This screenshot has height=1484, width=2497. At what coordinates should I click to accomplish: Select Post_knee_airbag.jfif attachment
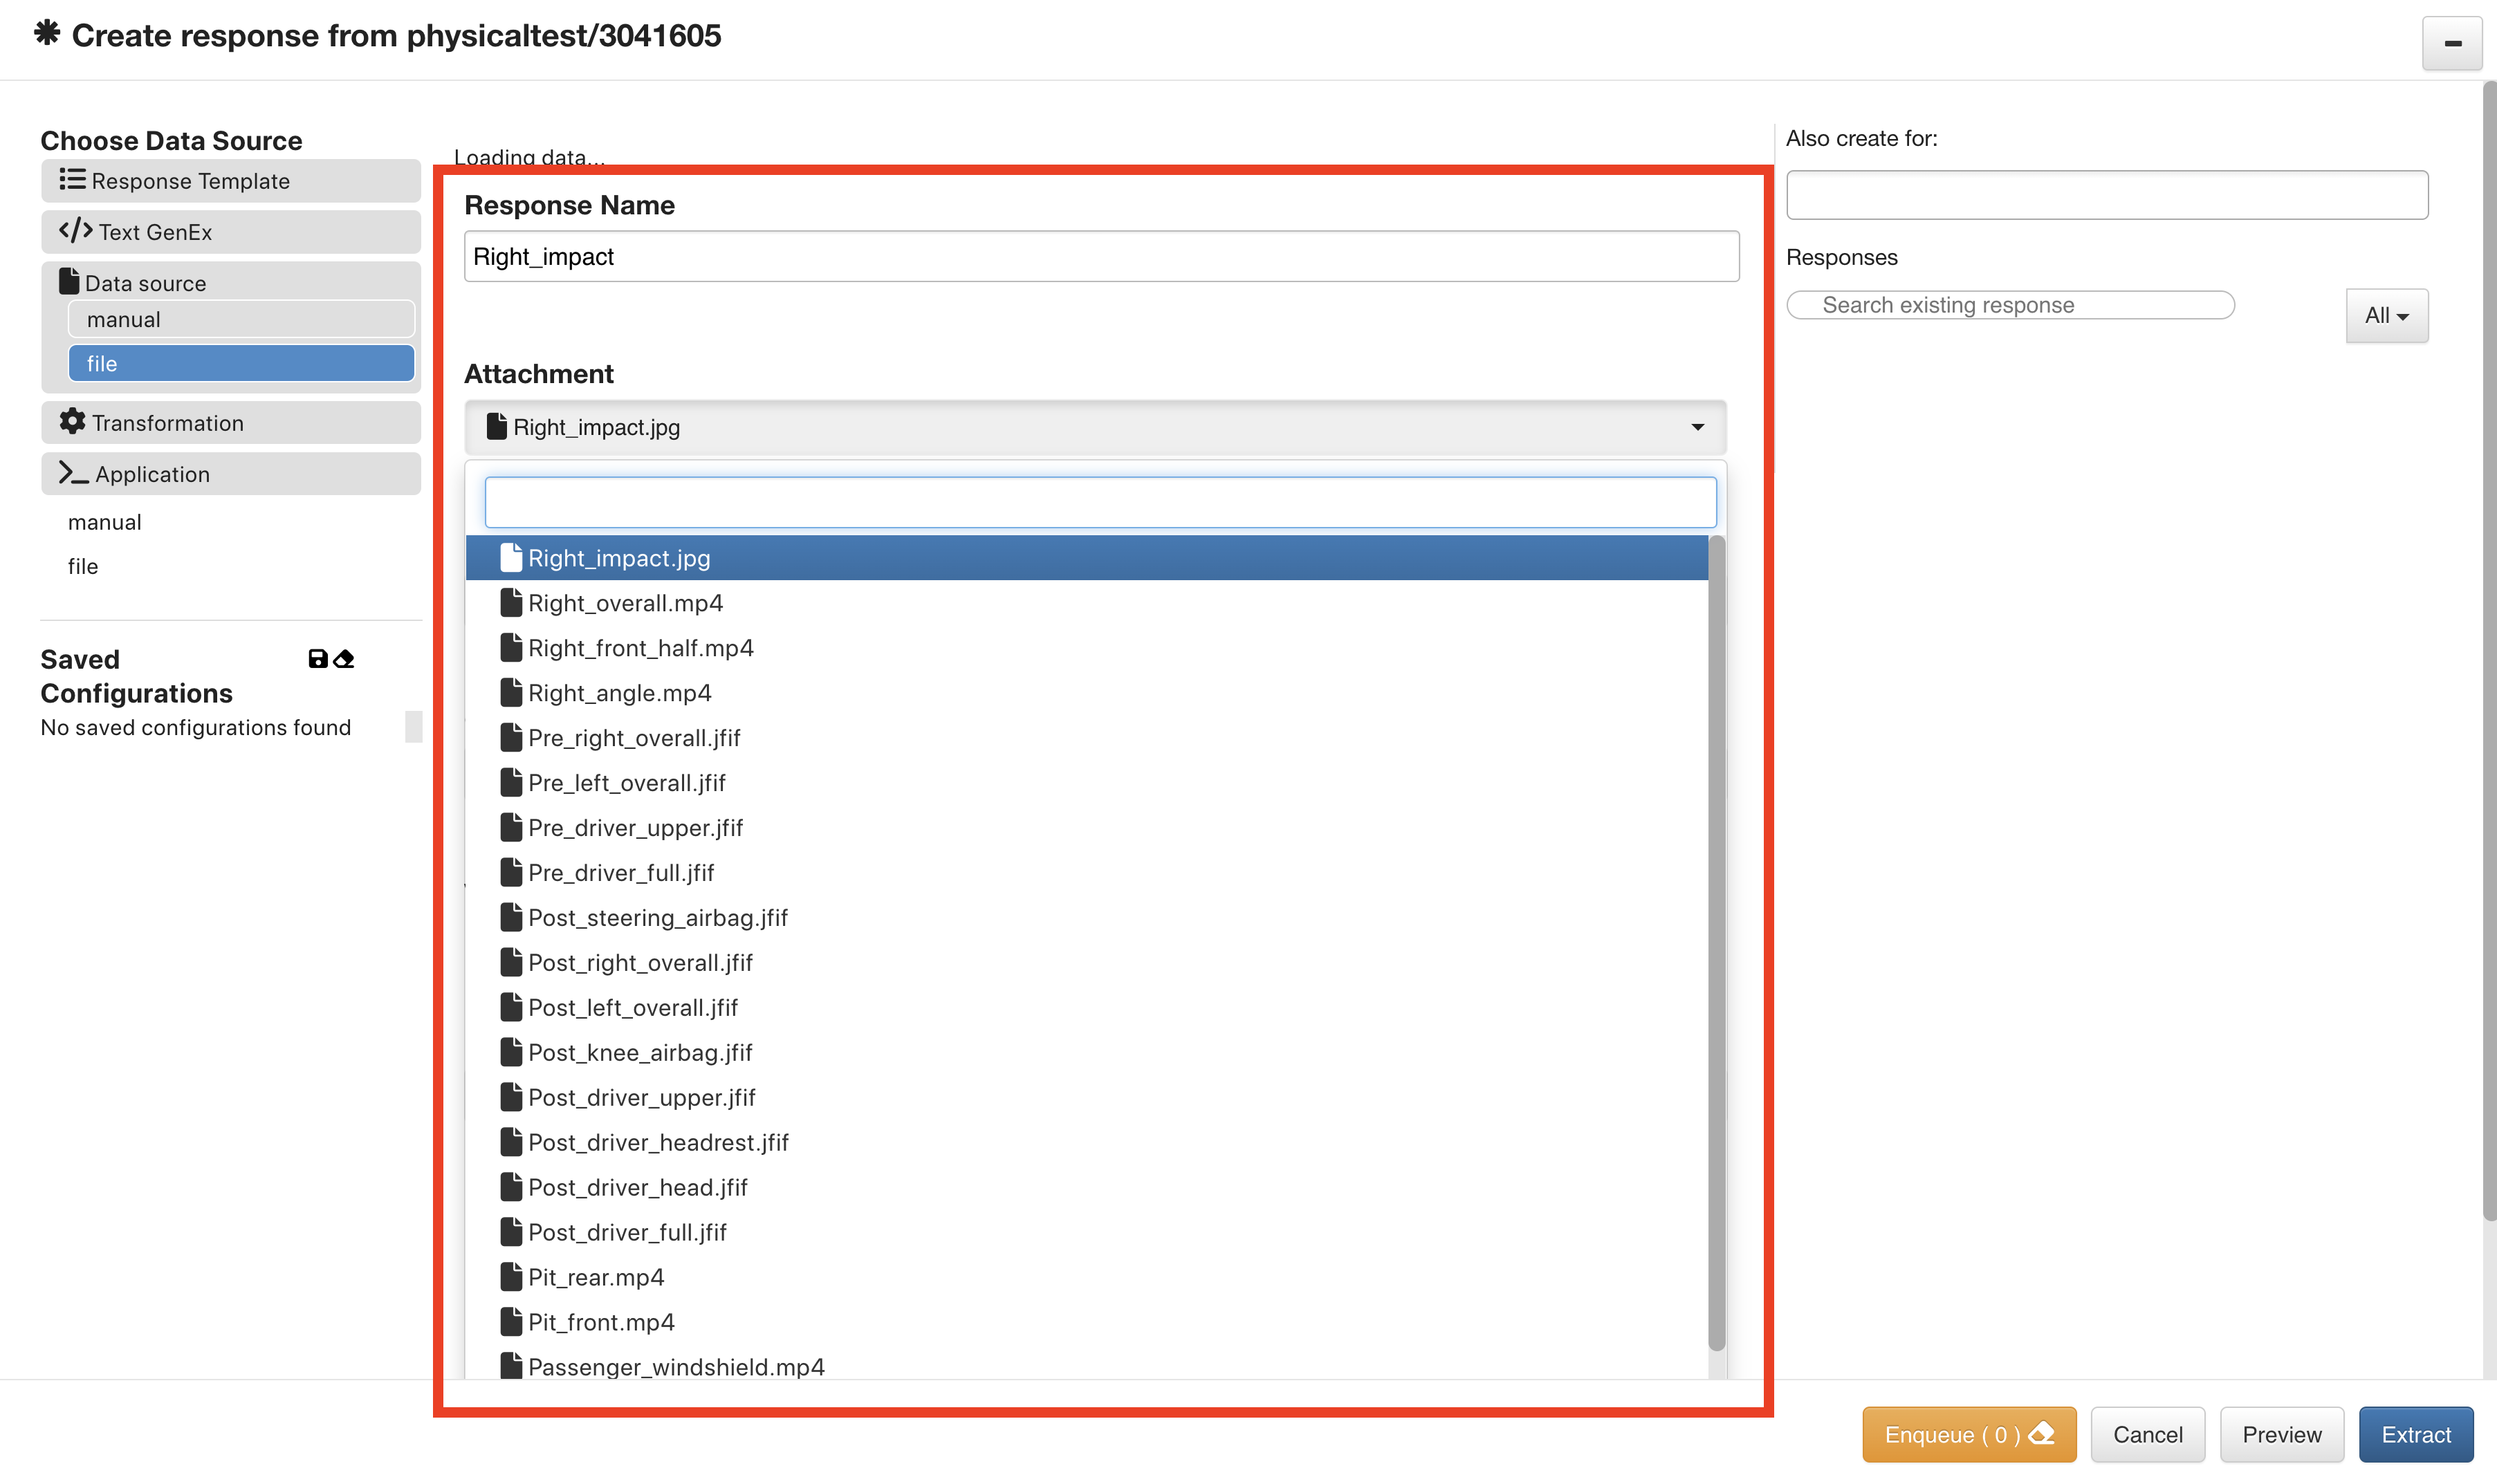(x=1086, y=1053)
